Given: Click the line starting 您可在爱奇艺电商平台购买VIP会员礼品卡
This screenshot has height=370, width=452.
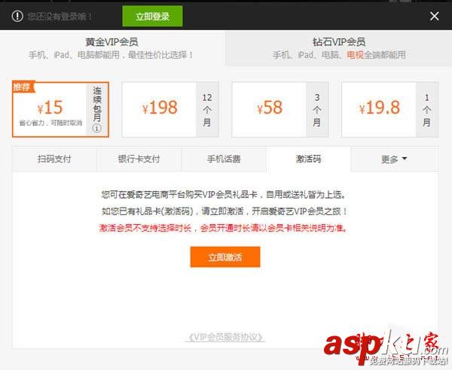Looking at the screenshot, I should tap(224, 195).
